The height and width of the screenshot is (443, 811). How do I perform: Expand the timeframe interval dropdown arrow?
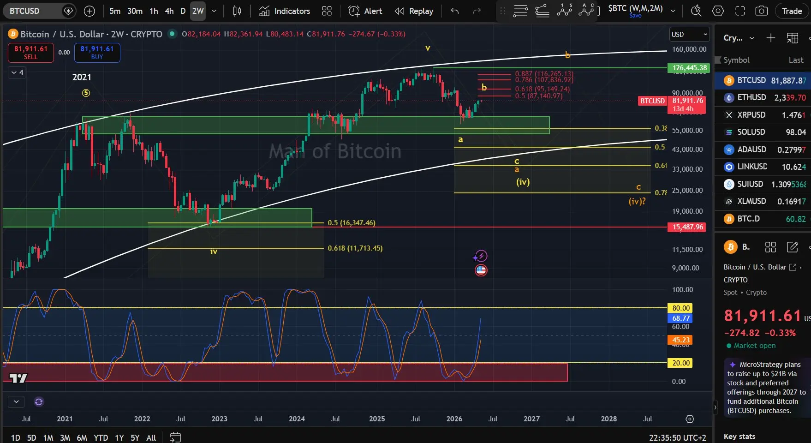214,11
